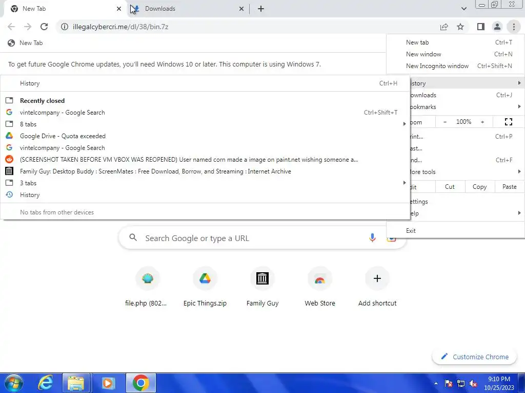This screenshot has height=393, width=525.
Task: Expand the More tools submenu
Action: tap(467, 172)
